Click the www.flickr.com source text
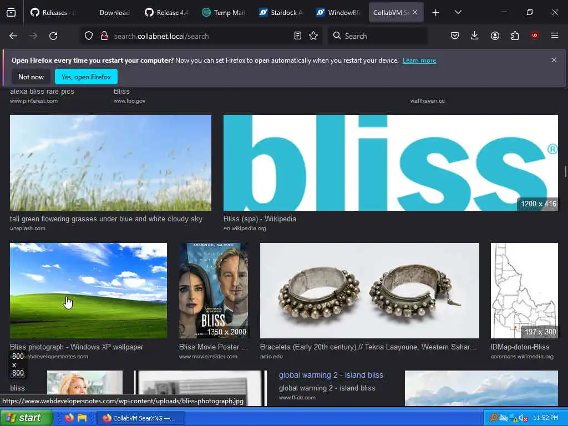The width and height of the screenshot is (568, 426). pos(297,397)
